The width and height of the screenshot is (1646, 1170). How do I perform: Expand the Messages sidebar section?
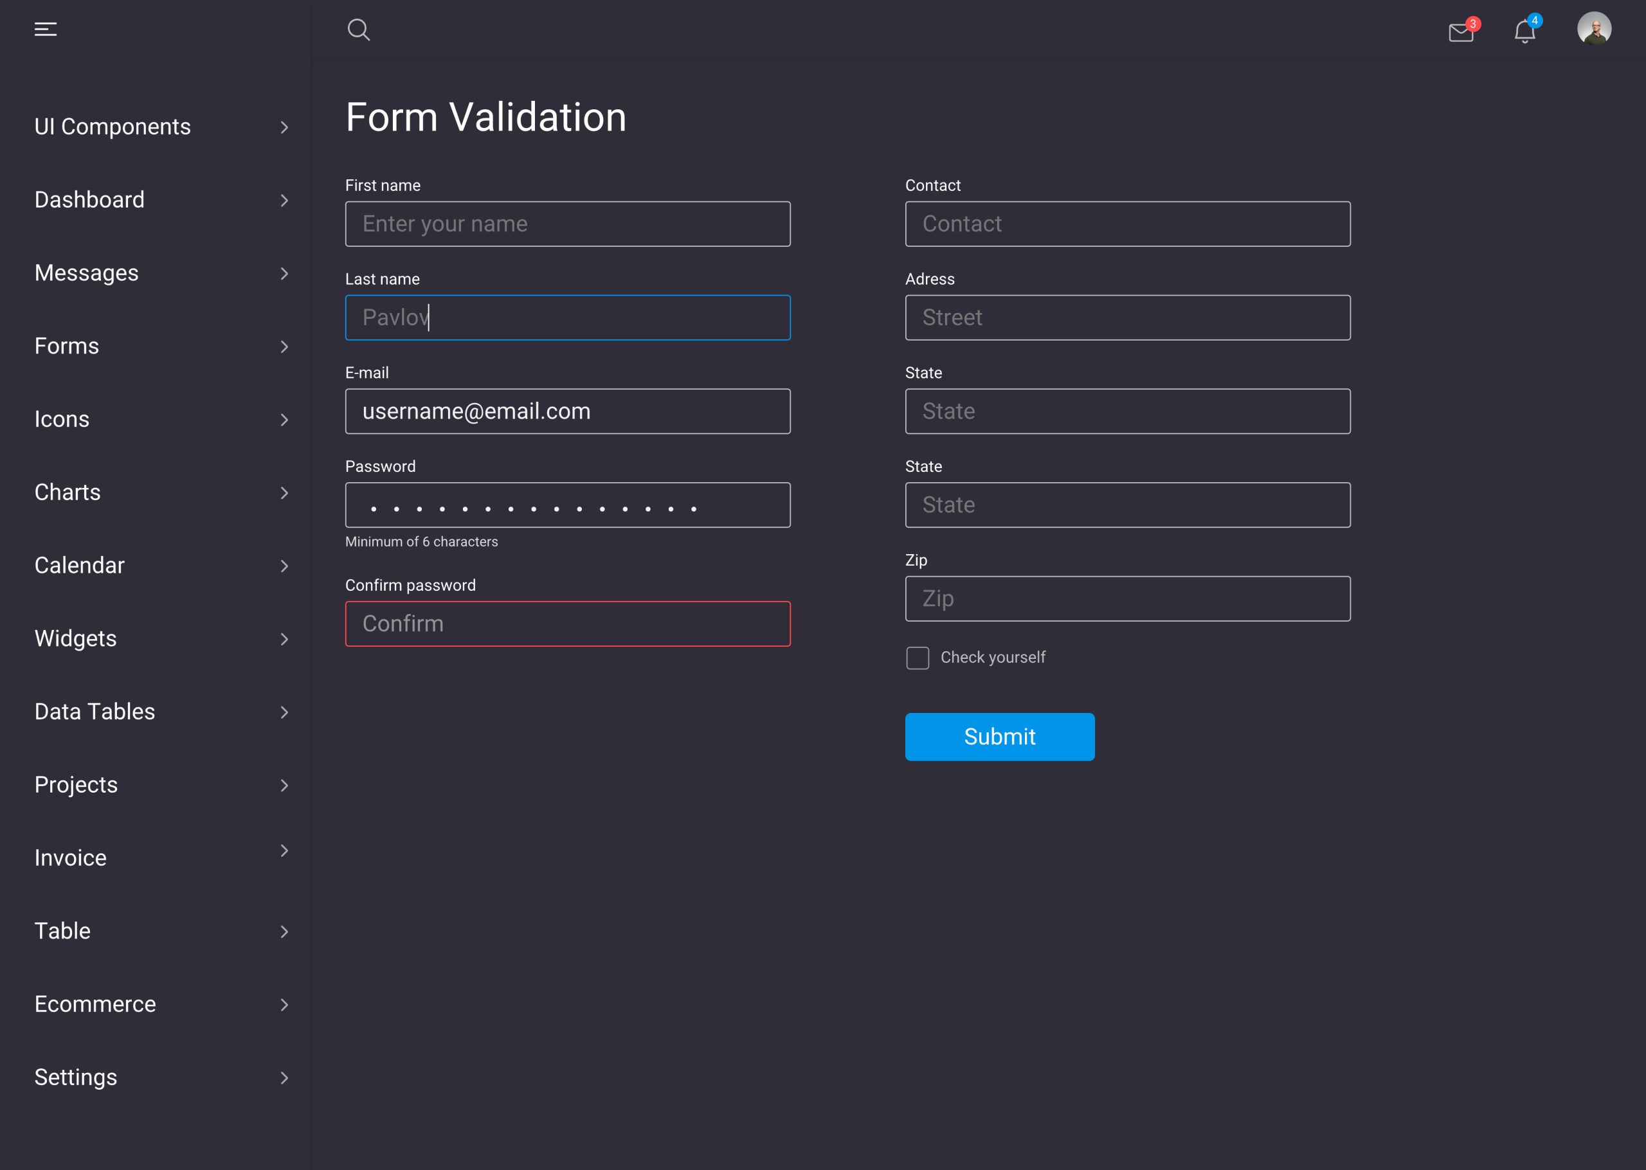click(x=162, y=272)
